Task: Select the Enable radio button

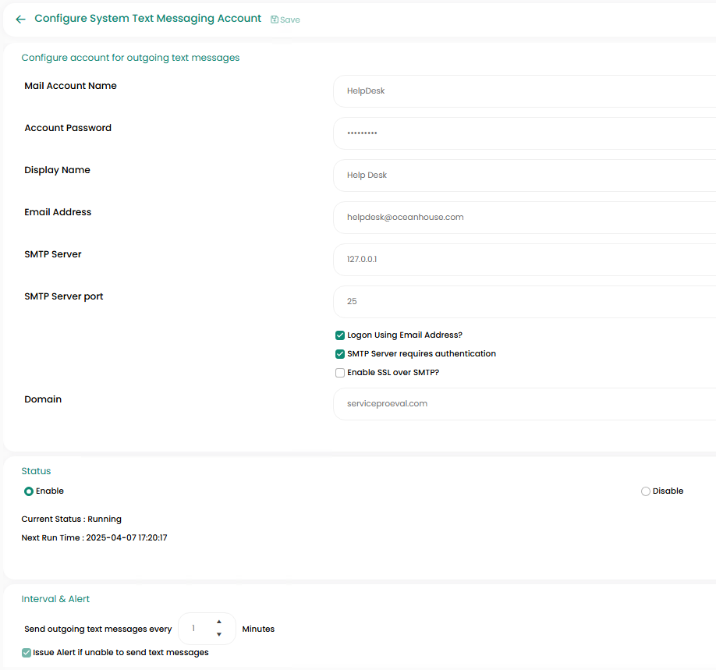Action: click(29, 491)
